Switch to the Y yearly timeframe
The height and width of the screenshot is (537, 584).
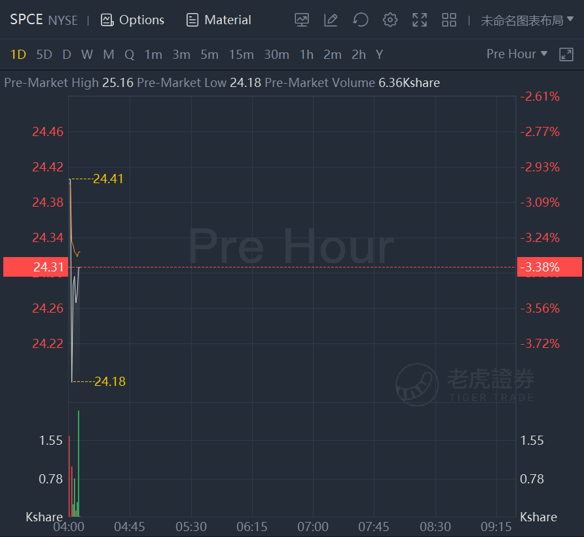[x=379, y=55]
